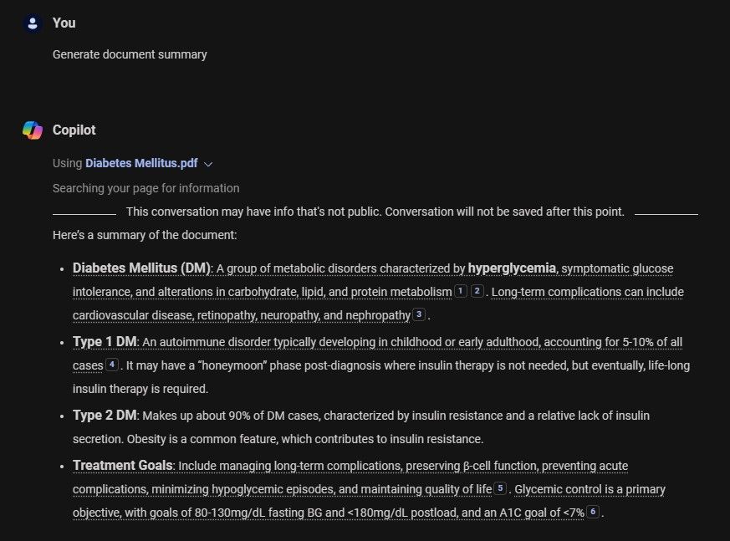
Task: Click the Generate document summary message
Action: pos(130,54)
